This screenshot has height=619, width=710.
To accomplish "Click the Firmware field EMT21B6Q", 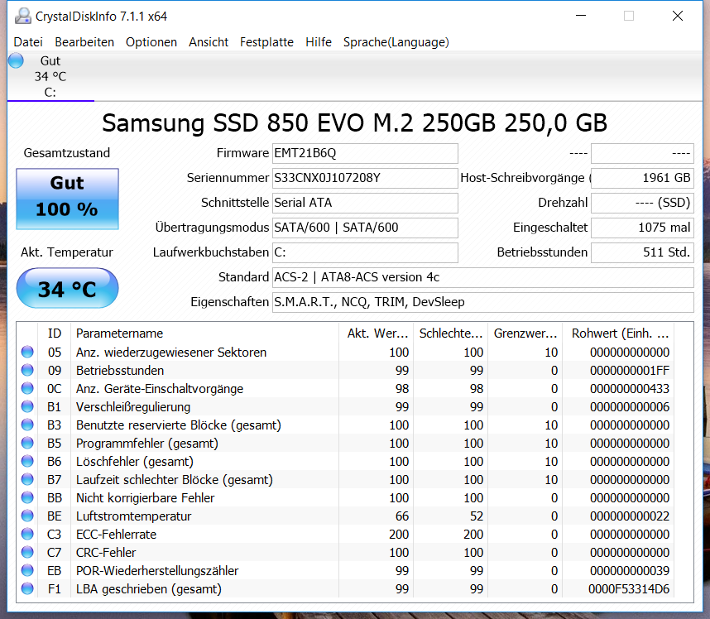I will (x=365, y=153).
